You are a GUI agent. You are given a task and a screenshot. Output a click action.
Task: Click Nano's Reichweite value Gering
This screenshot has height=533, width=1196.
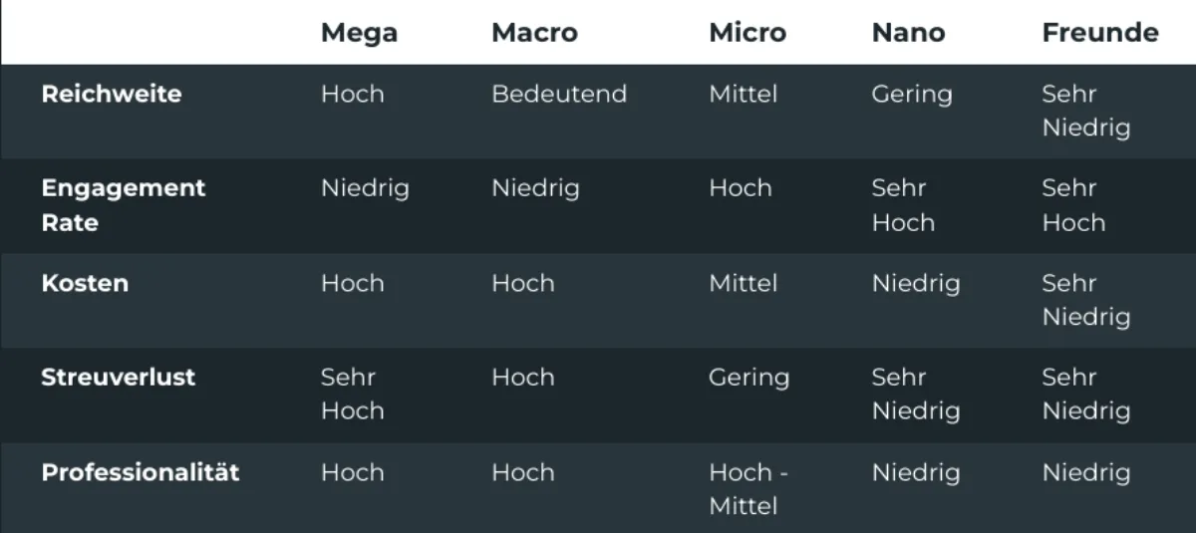[x=912, y=94]
